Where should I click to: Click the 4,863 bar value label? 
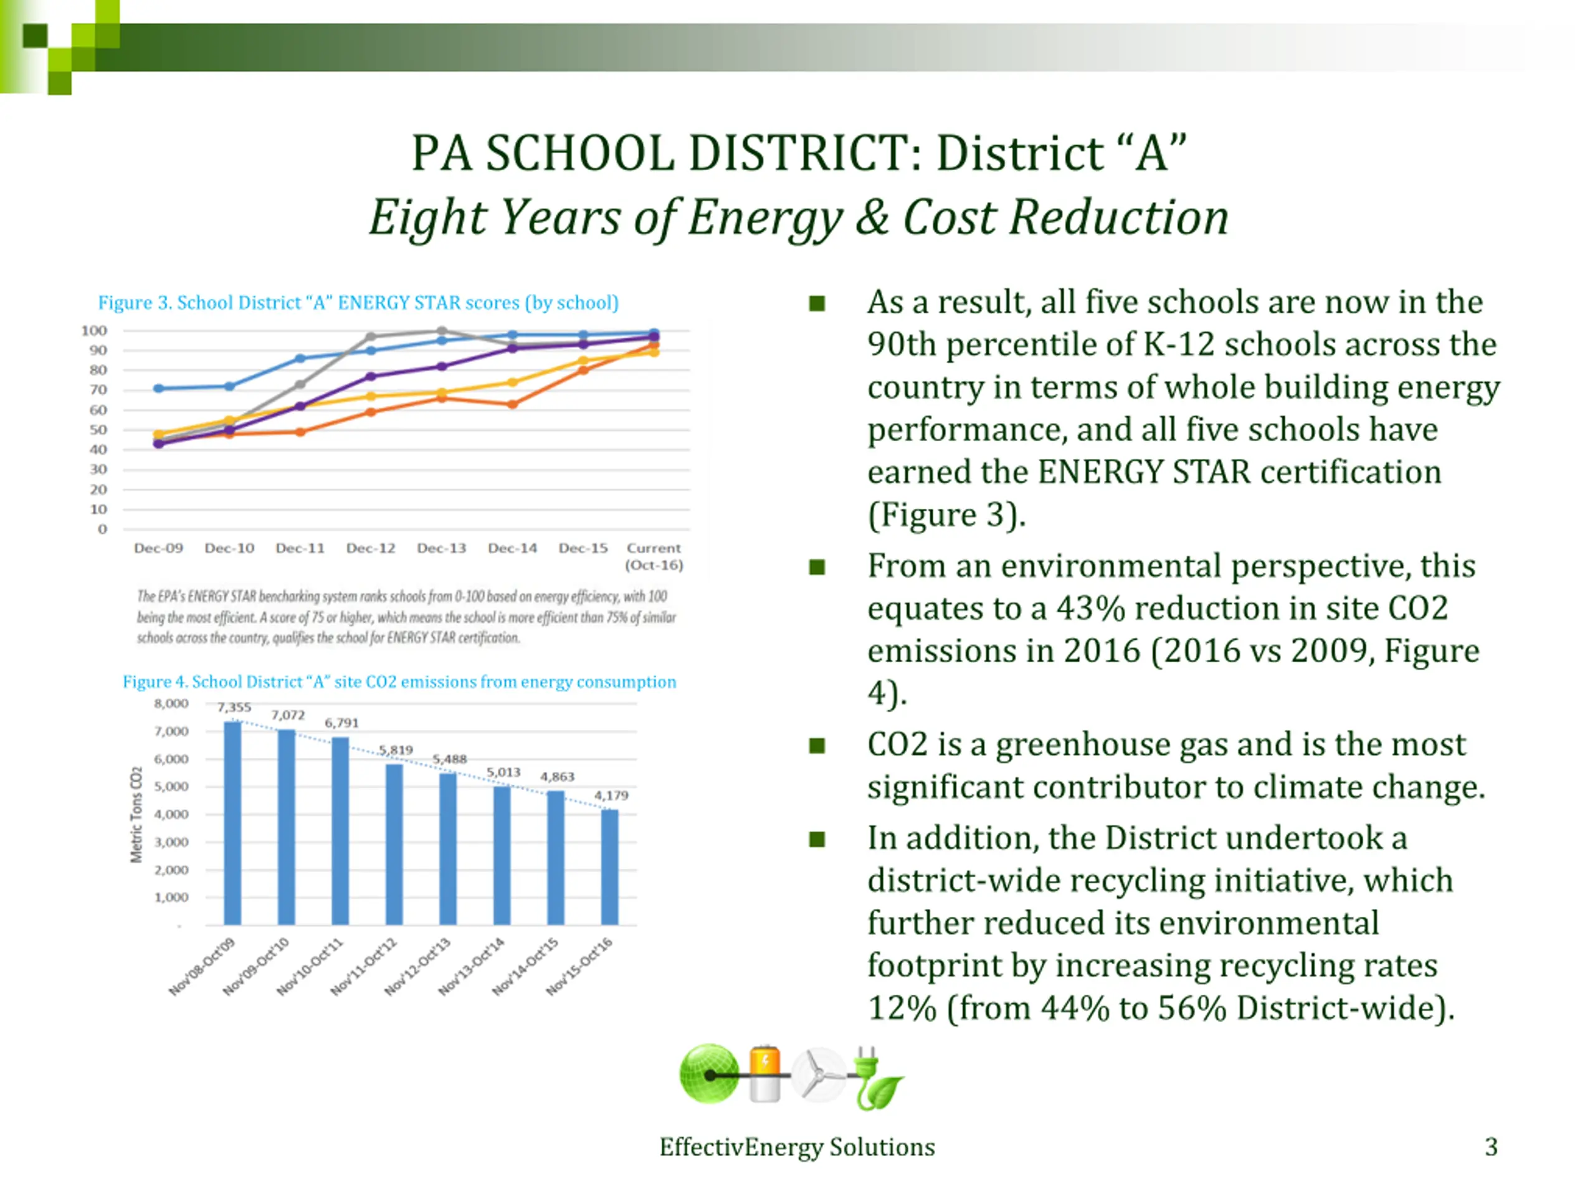tap(558, 776)
